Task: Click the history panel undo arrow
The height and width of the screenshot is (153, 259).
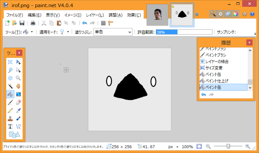Action: 204,94
